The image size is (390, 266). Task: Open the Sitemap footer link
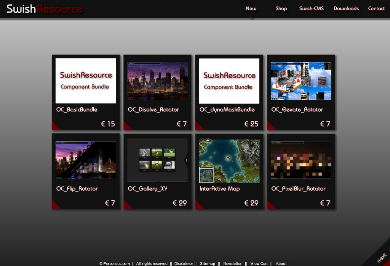coord(208,263)
